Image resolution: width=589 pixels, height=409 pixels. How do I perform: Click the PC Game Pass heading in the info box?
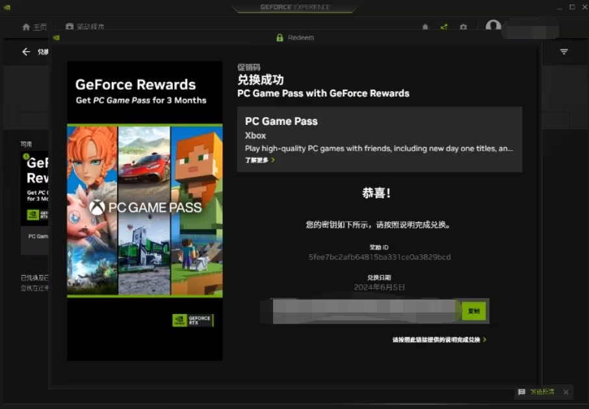pyautogui.click(x=281, y=122)
